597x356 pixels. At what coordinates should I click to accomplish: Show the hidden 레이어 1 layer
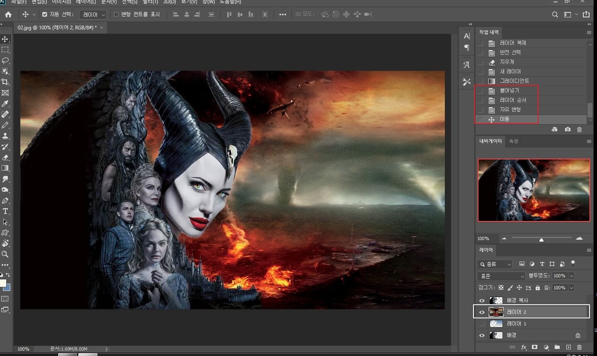[482, 324]
